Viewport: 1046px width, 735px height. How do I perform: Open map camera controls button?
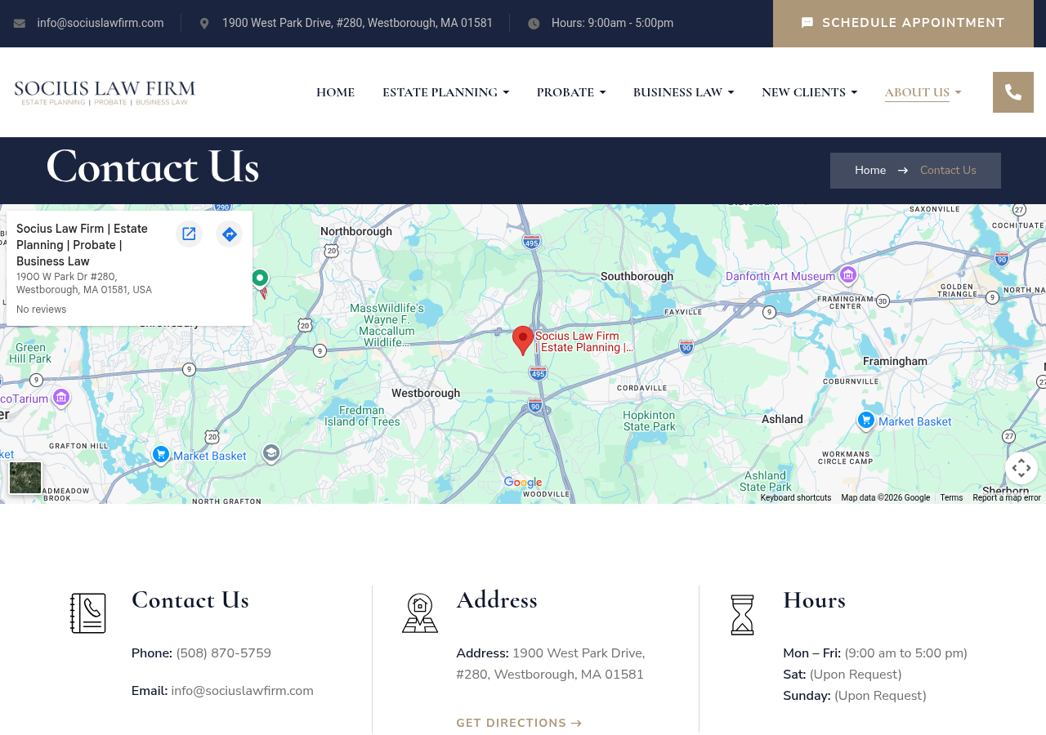[x=1021, y=468]
